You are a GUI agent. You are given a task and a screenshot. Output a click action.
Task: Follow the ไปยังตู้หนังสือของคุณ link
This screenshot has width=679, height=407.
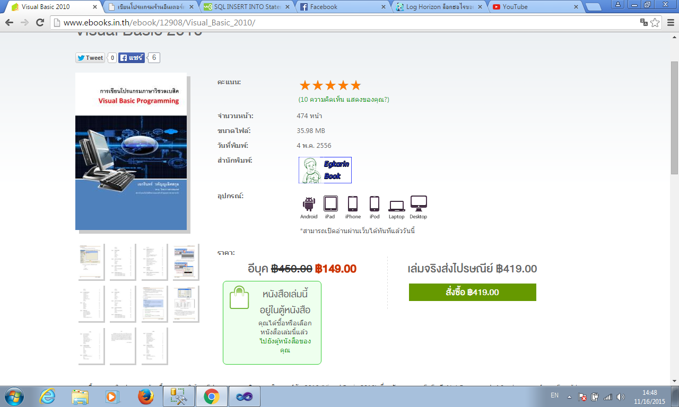tap(285, 346)
